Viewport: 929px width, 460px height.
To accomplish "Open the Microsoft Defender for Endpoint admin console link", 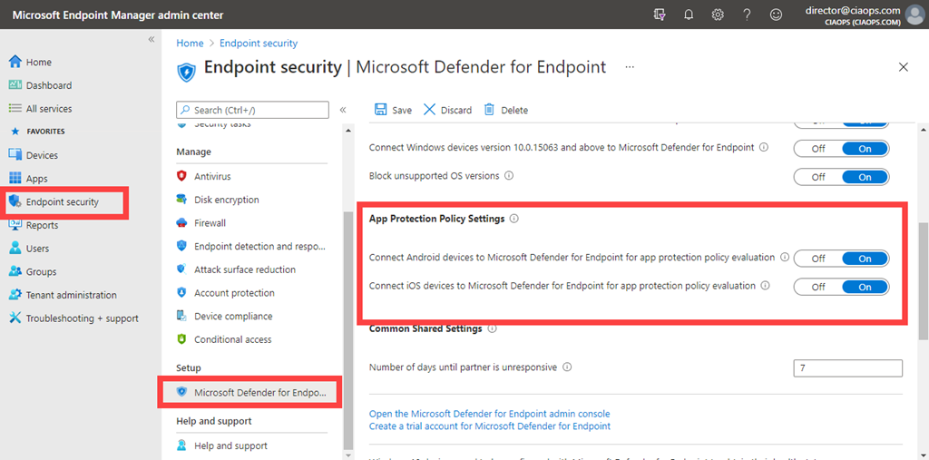I will tap(489, 414).
